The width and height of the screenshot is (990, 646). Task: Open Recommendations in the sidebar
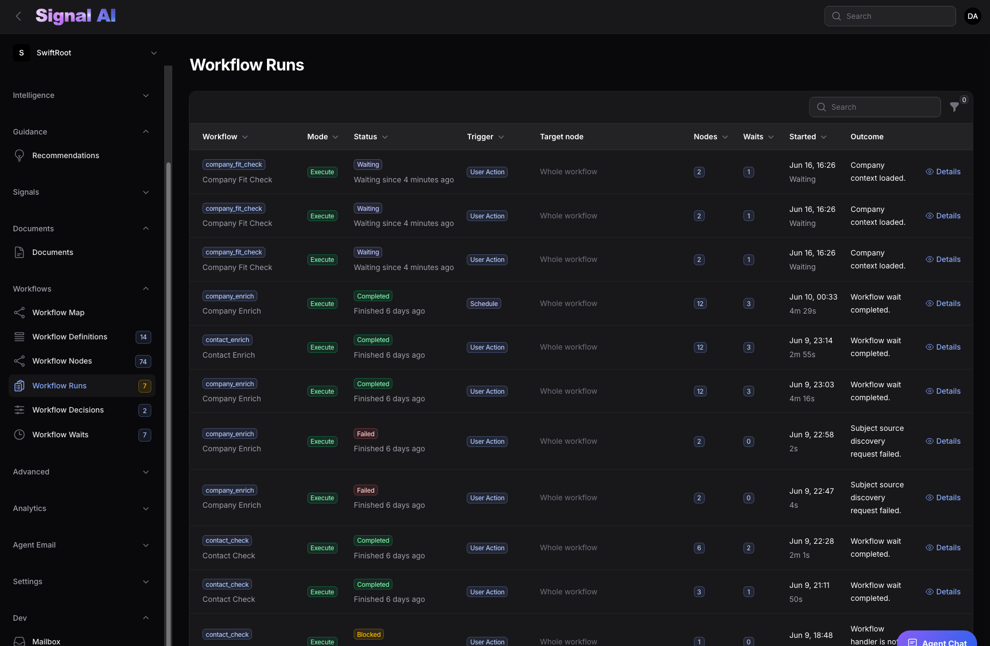click(82, 155)
